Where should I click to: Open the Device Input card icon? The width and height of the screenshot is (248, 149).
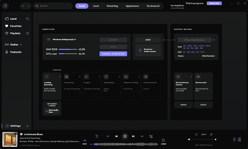click(198, 77)
